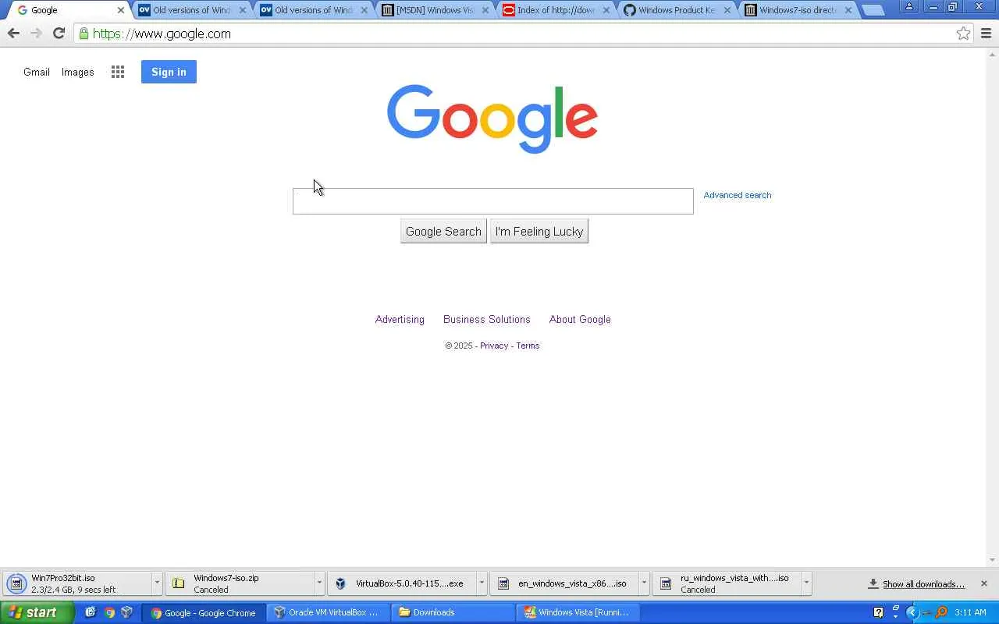Screen dimensions: 999x624
Task: Open the Advertising link
Action: (400, 319)
